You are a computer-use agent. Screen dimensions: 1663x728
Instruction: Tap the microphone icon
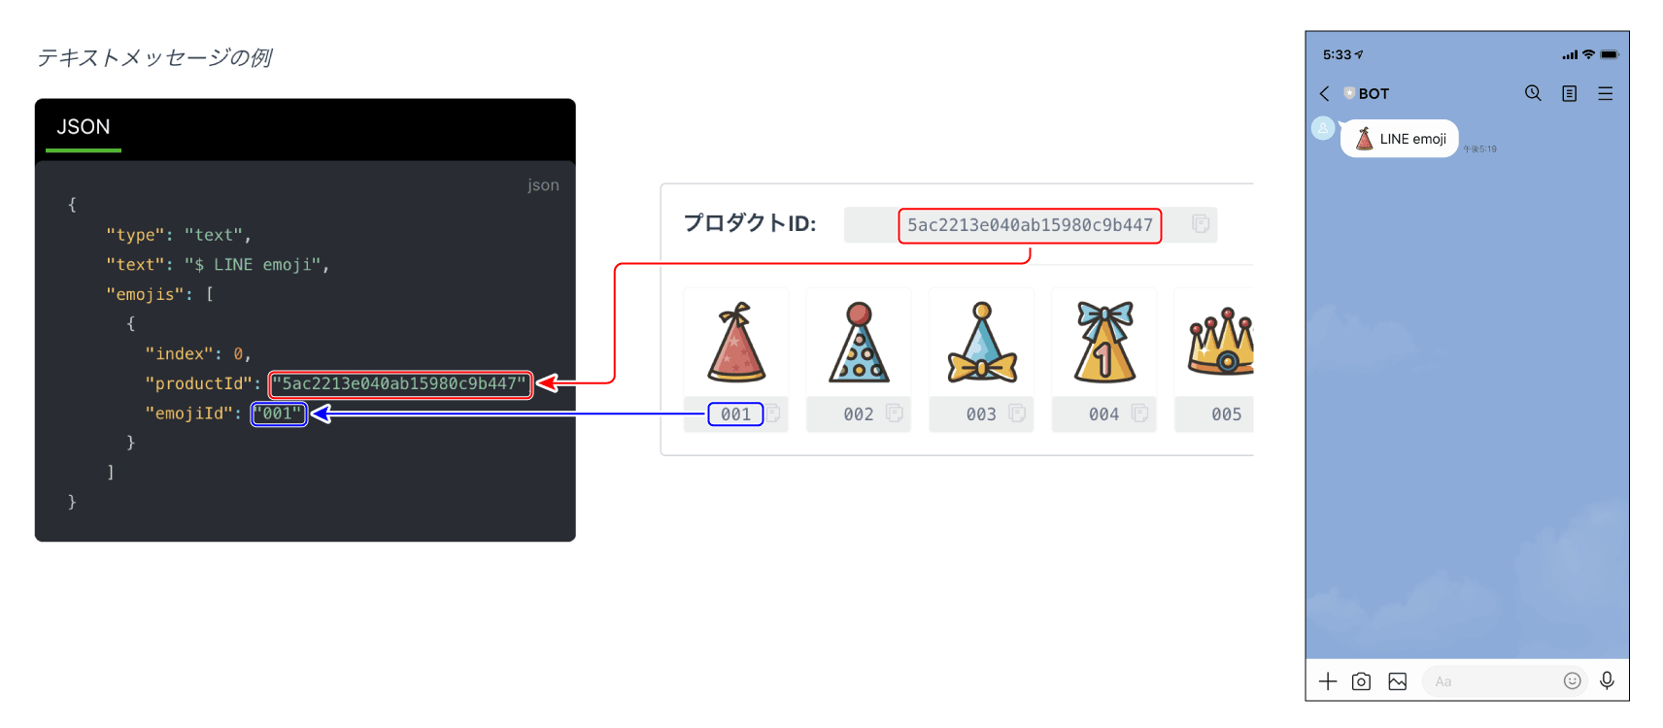point(1607,681)
